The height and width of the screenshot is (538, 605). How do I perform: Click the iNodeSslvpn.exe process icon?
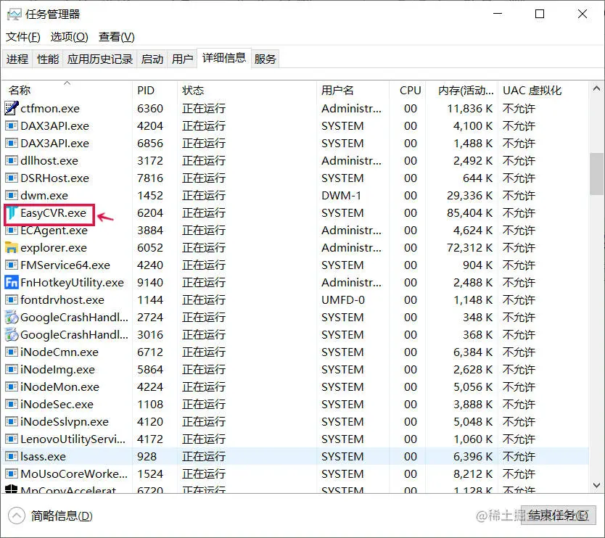pyautogui.click(x=11, y=421)
